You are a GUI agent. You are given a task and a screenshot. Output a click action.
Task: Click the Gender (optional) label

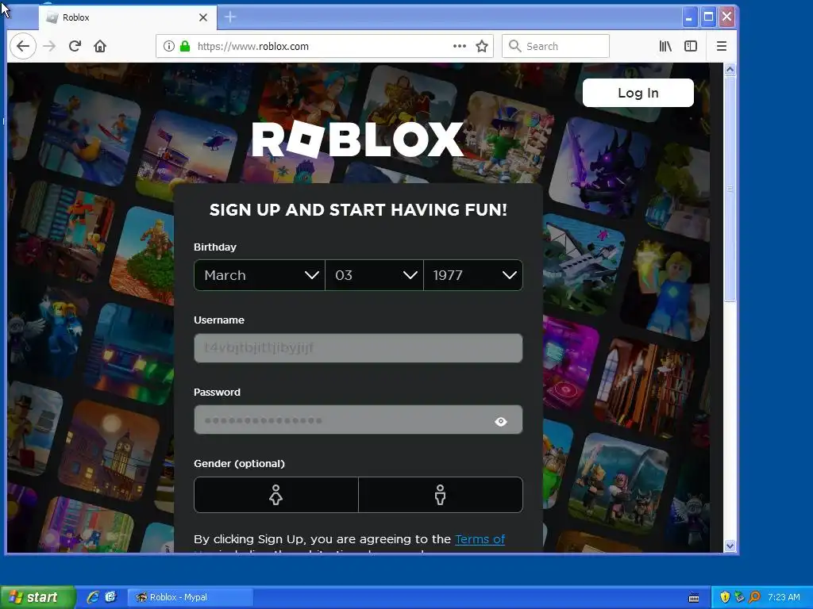[239, 463]
